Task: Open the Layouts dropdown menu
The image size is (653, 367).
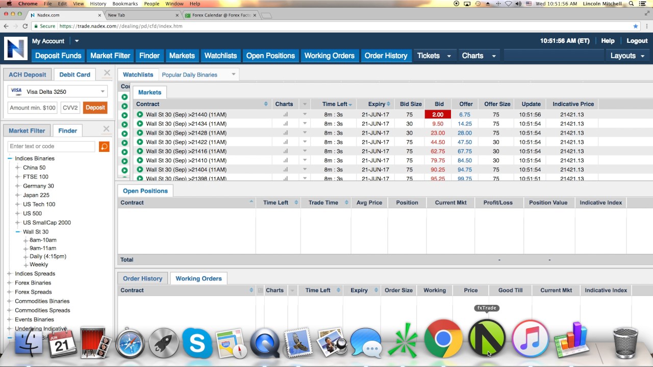Action: (x=627, y=56)
